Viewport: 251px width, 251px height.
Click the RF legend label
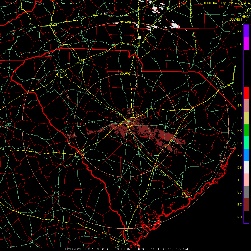tap(239, 32)
